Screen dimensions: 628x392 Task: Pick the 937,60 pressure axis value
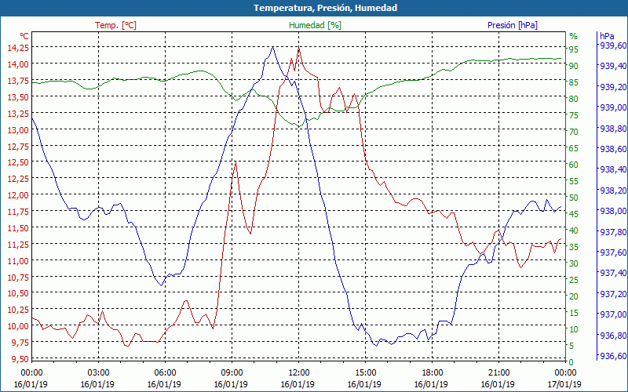click(613, 252)
